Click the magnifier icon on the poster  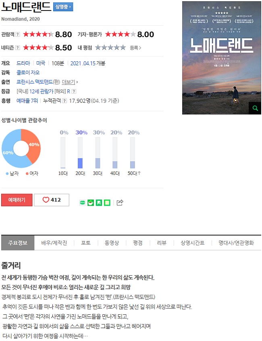click(x=255, y=108)
